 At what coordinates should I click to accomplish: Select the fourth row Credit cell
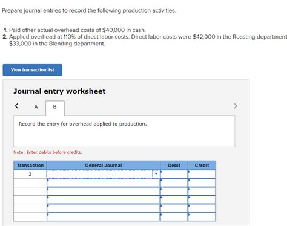click(x=202, y=199)
